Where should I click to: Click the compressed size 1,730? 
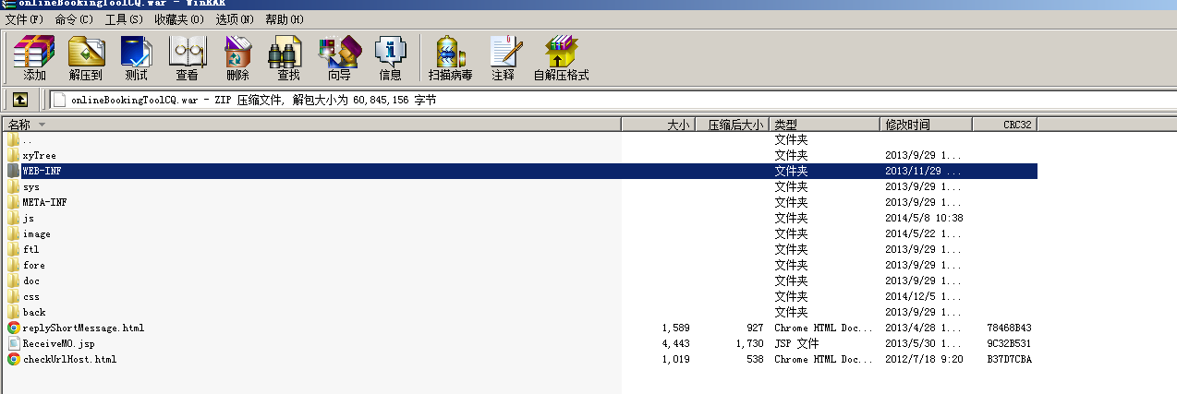(748, 343)
